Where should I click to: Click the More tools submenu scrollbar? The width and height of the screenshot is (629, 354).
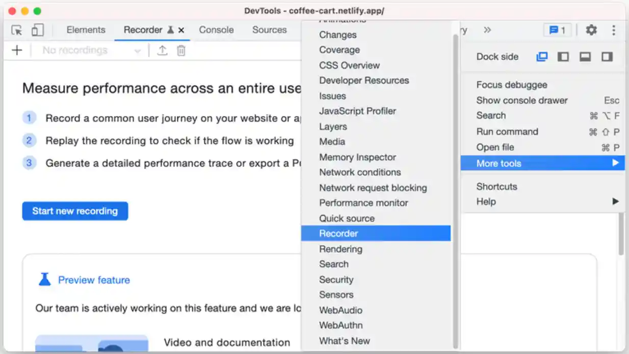coord(456,188)
